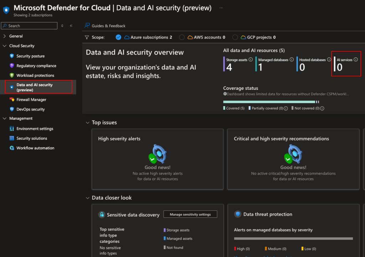Collapse the Cloud Security section
This screenshot has height=257, width=365.
pyautogui.click(x=5, y=46)
